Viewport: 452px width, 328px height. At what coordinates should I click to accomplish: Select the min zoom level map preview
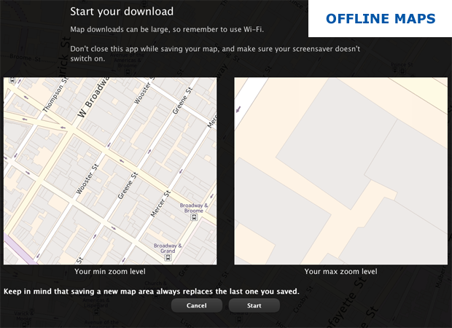[109, 171]
